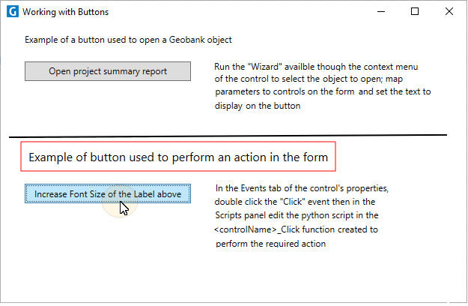The width and height of the screenshot is (468, 306).
Task: Click the black horizontal divider line
Action: [228, 136]
